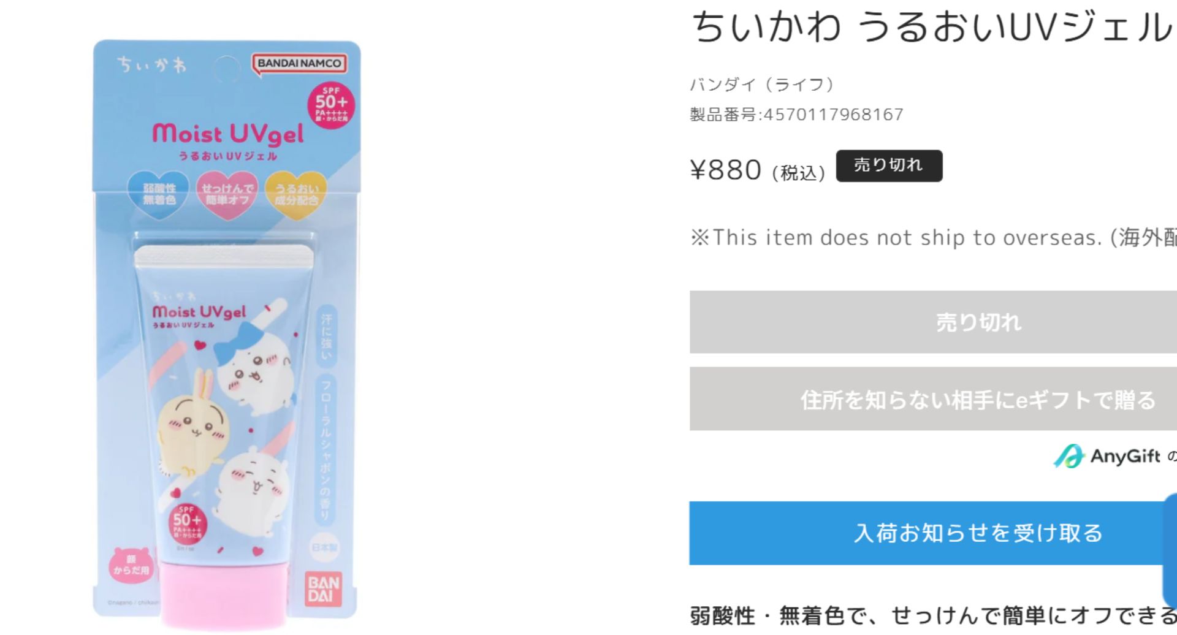The image size is (1177, 635).
Task: Click the BANDAI NAMCO logo on package
Action: tap(299, 63)
